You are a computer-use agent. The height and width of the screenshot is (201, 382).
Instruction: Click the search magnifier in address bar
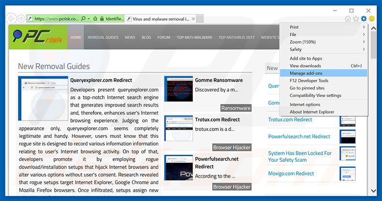click(x=83, y=19)
